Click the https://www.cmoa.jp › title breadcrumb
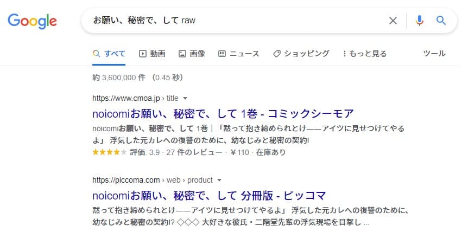462x232 pixels. tap(135, 98)
